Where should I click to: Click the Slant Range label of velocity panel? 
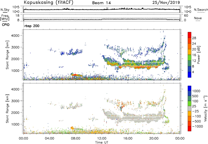pyautogui.click(x=7, y=109)
